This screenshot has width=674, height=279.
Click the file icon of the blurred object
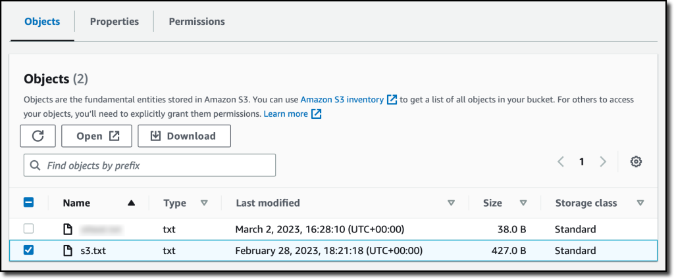click(68, 229)
